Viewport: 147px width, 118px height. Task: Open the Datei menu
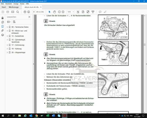[2, 4]
